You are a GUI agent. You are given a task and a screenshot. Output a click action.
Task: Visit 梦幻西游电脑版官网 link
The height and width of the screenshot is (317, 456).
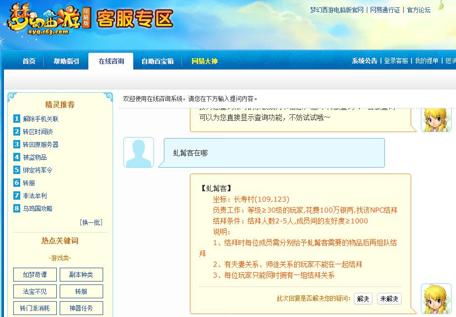click(x=337, y=10)
